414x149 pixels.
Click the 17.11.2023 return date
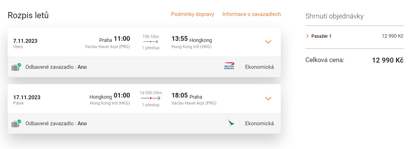tap(27, 97)
